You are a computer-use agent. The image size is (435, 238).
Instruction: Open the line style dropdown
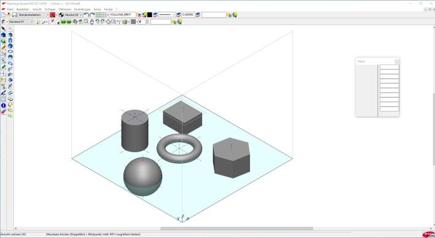click(167, 15)
